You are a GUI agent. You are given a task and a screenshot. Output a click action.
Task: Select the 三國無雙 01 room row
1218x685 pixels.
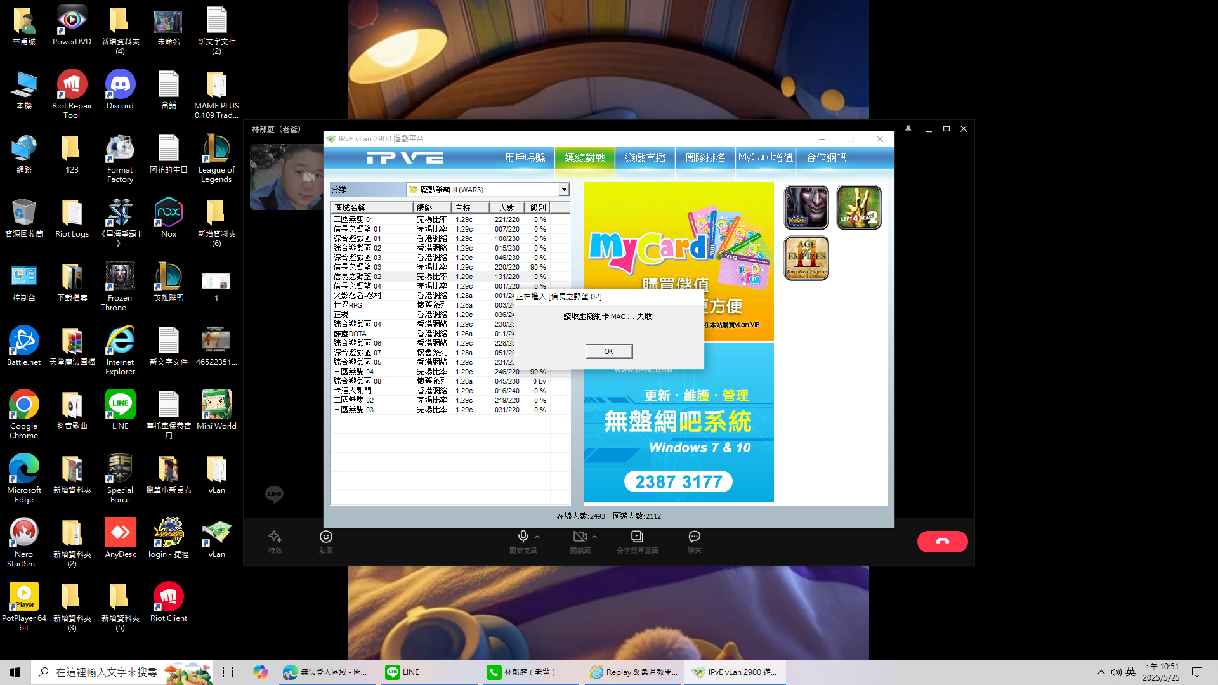(x=353, y=219)
